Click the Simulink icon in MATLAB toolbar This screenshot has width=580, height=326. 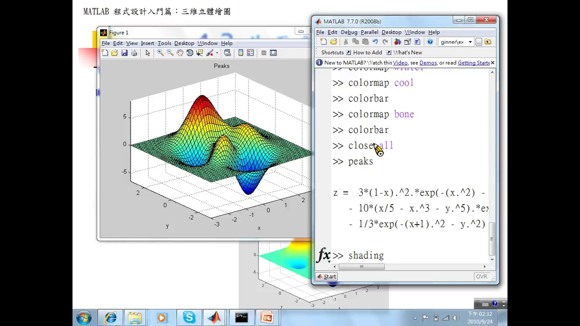tap(398, 42)
